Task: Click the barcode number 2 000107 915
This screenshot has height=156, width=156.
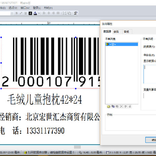Action: click(51, 81)
